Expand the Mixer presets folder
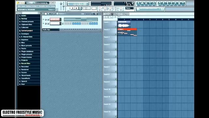The width and height of the screenshot is (209, 118). 26,46
